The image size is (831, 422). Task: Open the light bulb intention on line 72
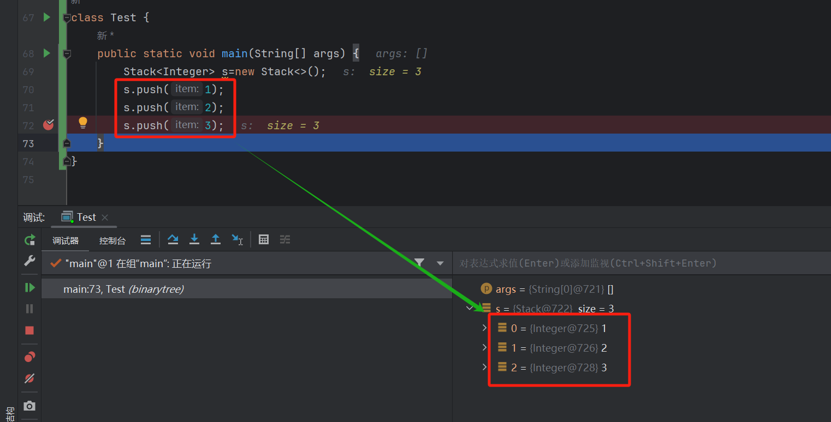tap(83, 123)
